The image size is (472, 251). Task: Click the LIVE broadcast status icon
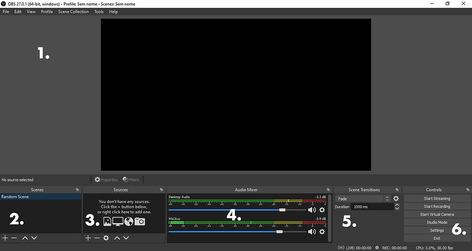341,248
